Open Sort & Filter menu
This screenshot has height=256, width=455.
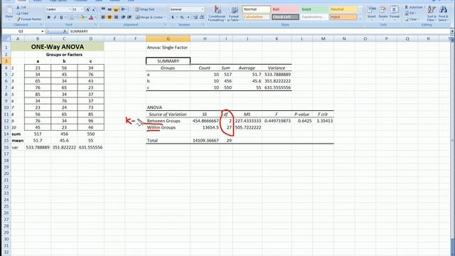432,14
